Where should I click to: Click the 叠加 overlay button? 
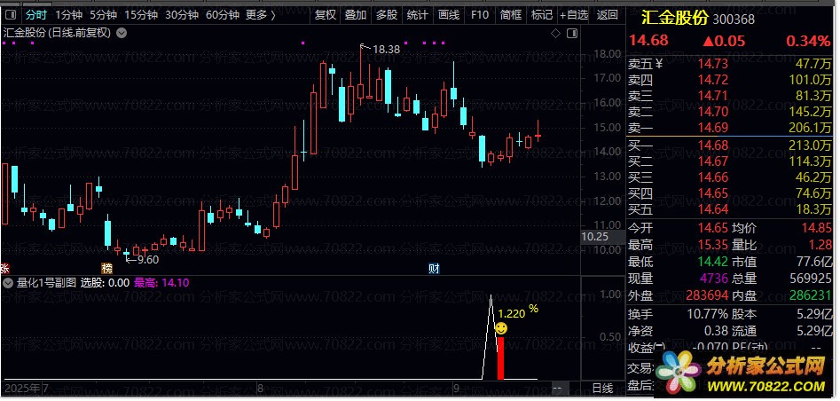coord(356,15)
